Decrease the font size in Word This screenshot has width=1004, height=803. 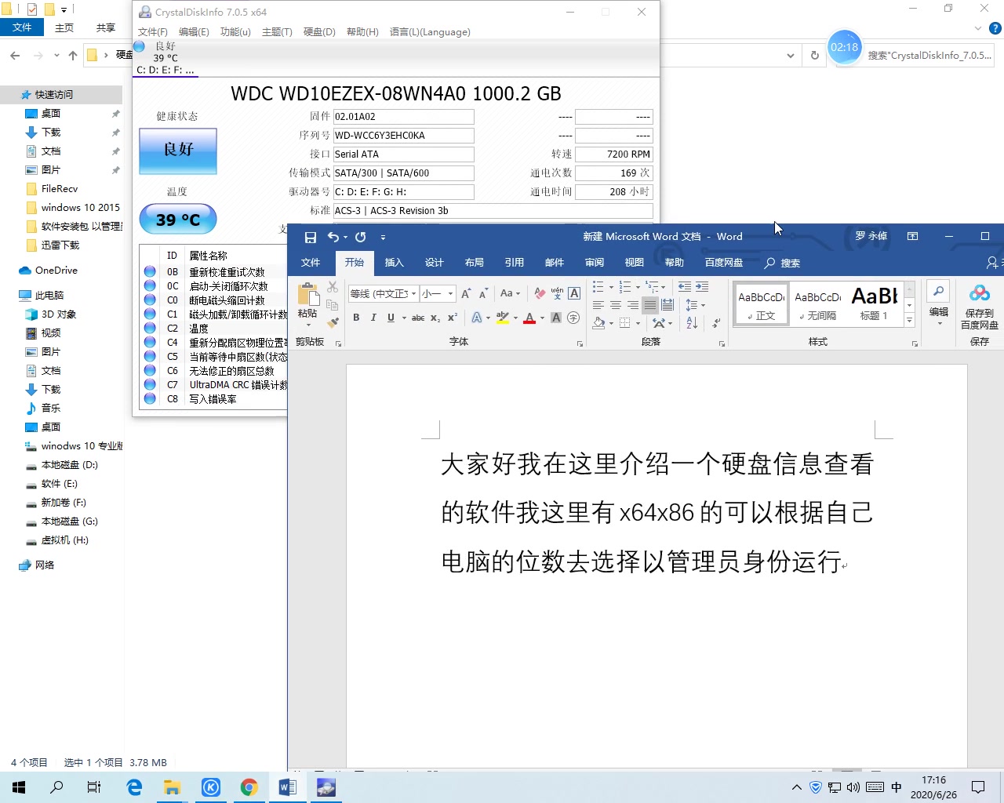[x=483, y=293]
